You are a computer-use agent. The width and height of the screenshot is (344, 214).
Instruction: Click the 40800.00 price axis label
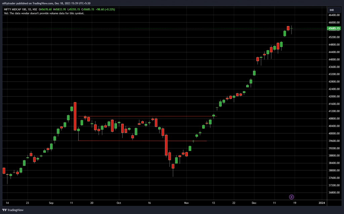tap(334, 119)
